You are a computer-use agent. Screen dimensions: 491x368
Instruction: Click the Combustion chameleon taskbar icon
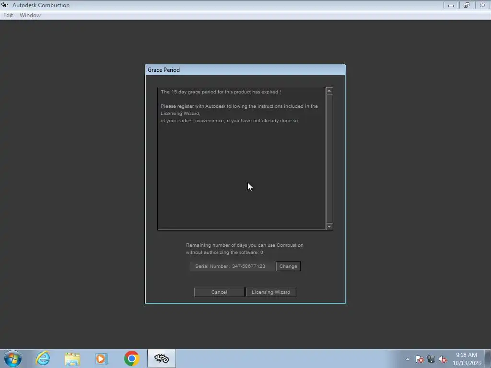point(162,358)
